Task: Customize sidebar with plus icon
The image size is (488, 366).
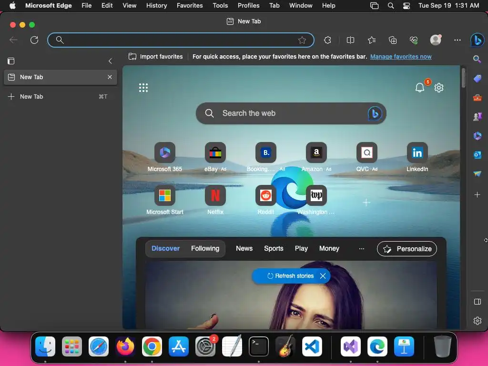Action: coord(478,195)
